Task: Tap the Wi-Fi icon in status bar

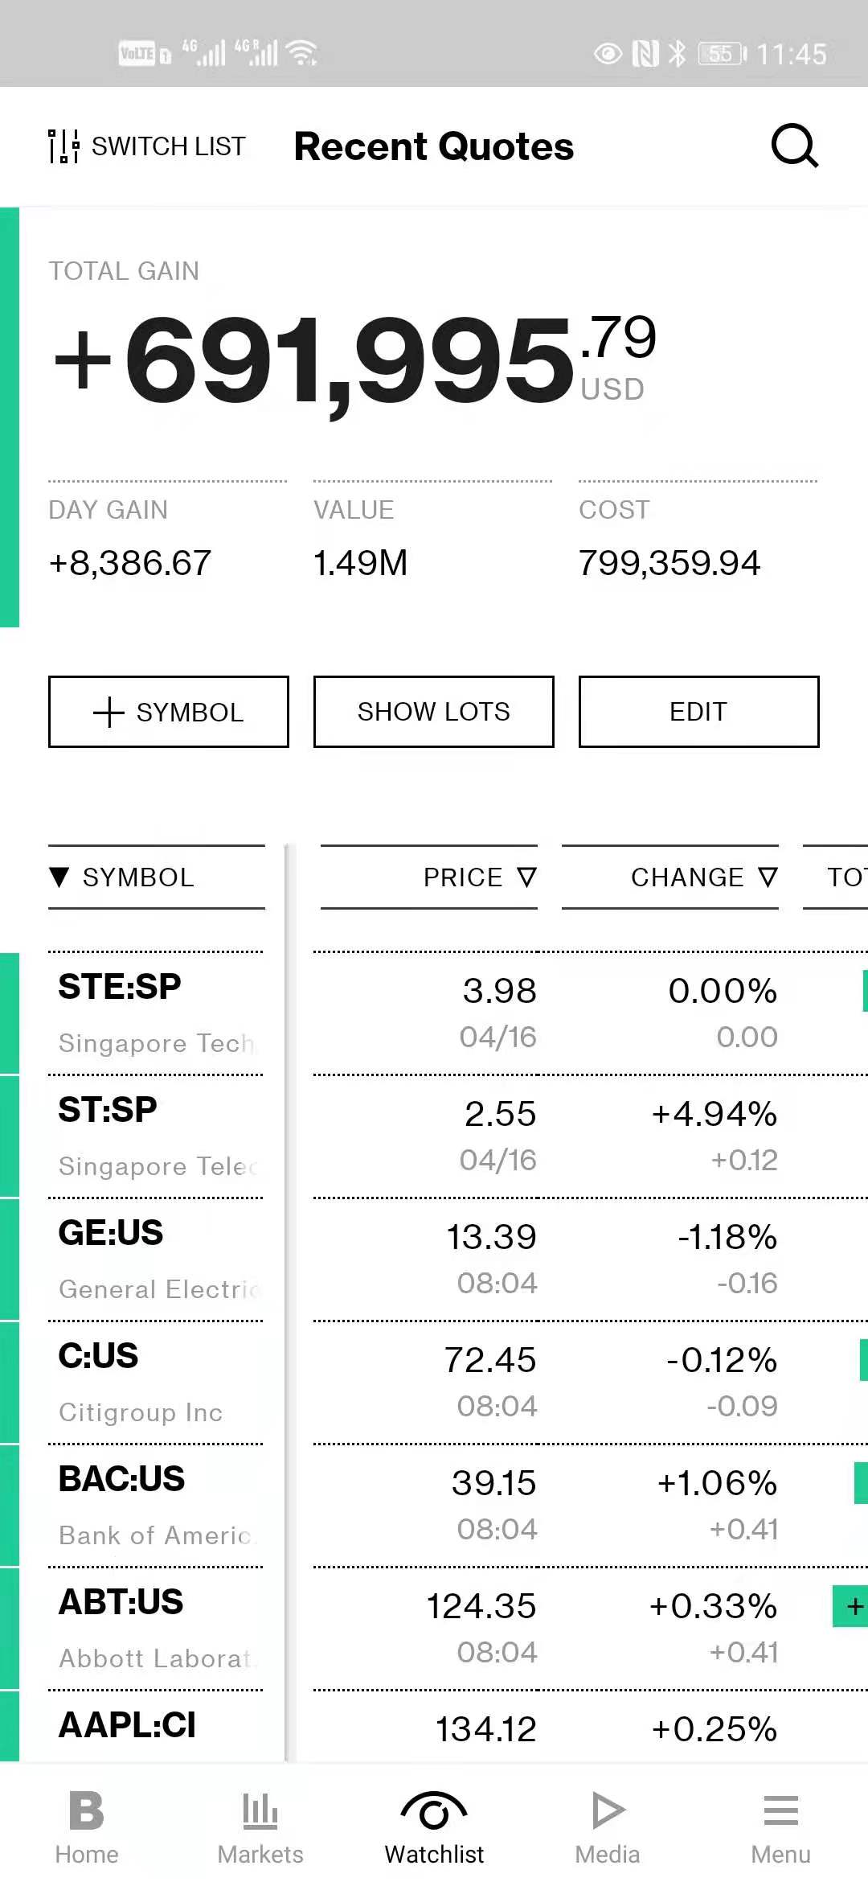Action: [x=301, y=53]
